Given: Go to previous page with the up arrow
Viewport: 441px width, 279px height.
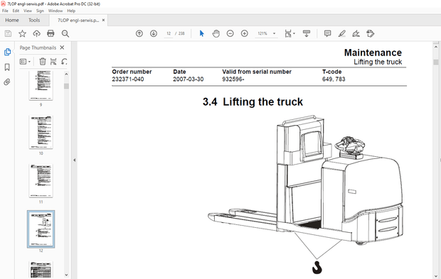Looking at the screenshot, I should click(x=139, y=33).
